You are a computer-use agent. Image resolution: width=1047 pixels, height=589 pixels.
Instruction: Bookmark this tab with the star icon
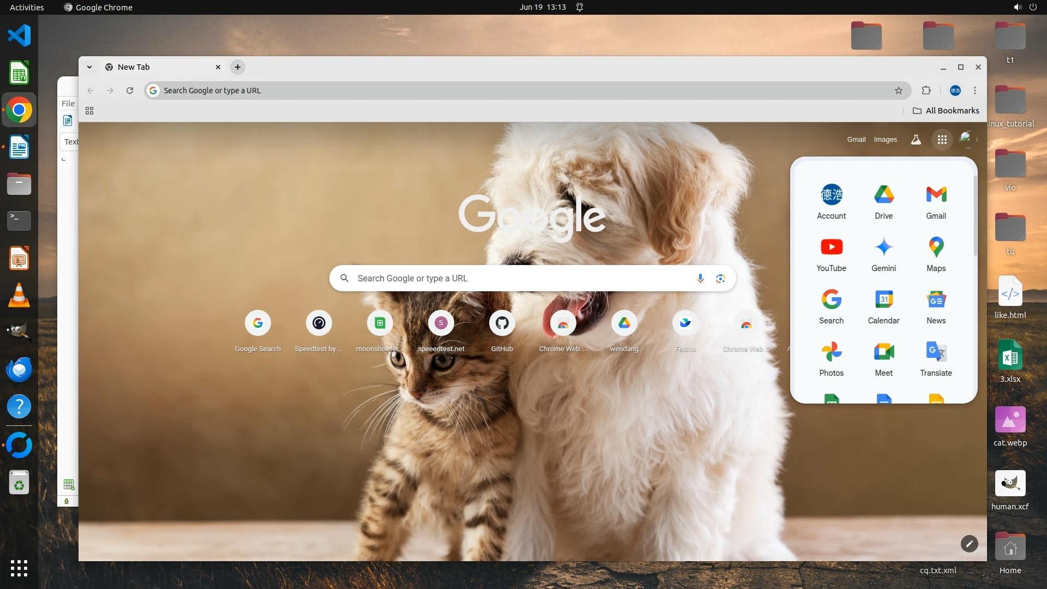click(x=899, y=91)
